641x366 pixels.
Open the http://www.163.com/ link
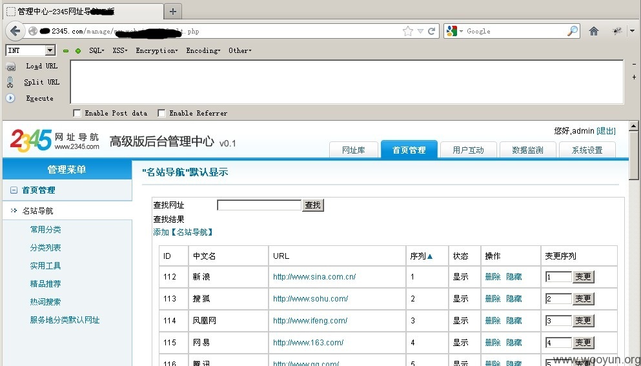pos(309,343)
